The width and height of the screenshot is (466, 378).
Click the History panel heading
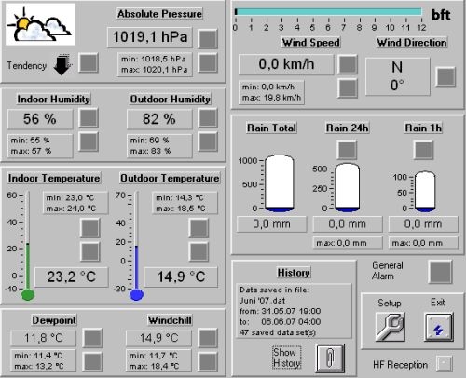pos(294,273)
